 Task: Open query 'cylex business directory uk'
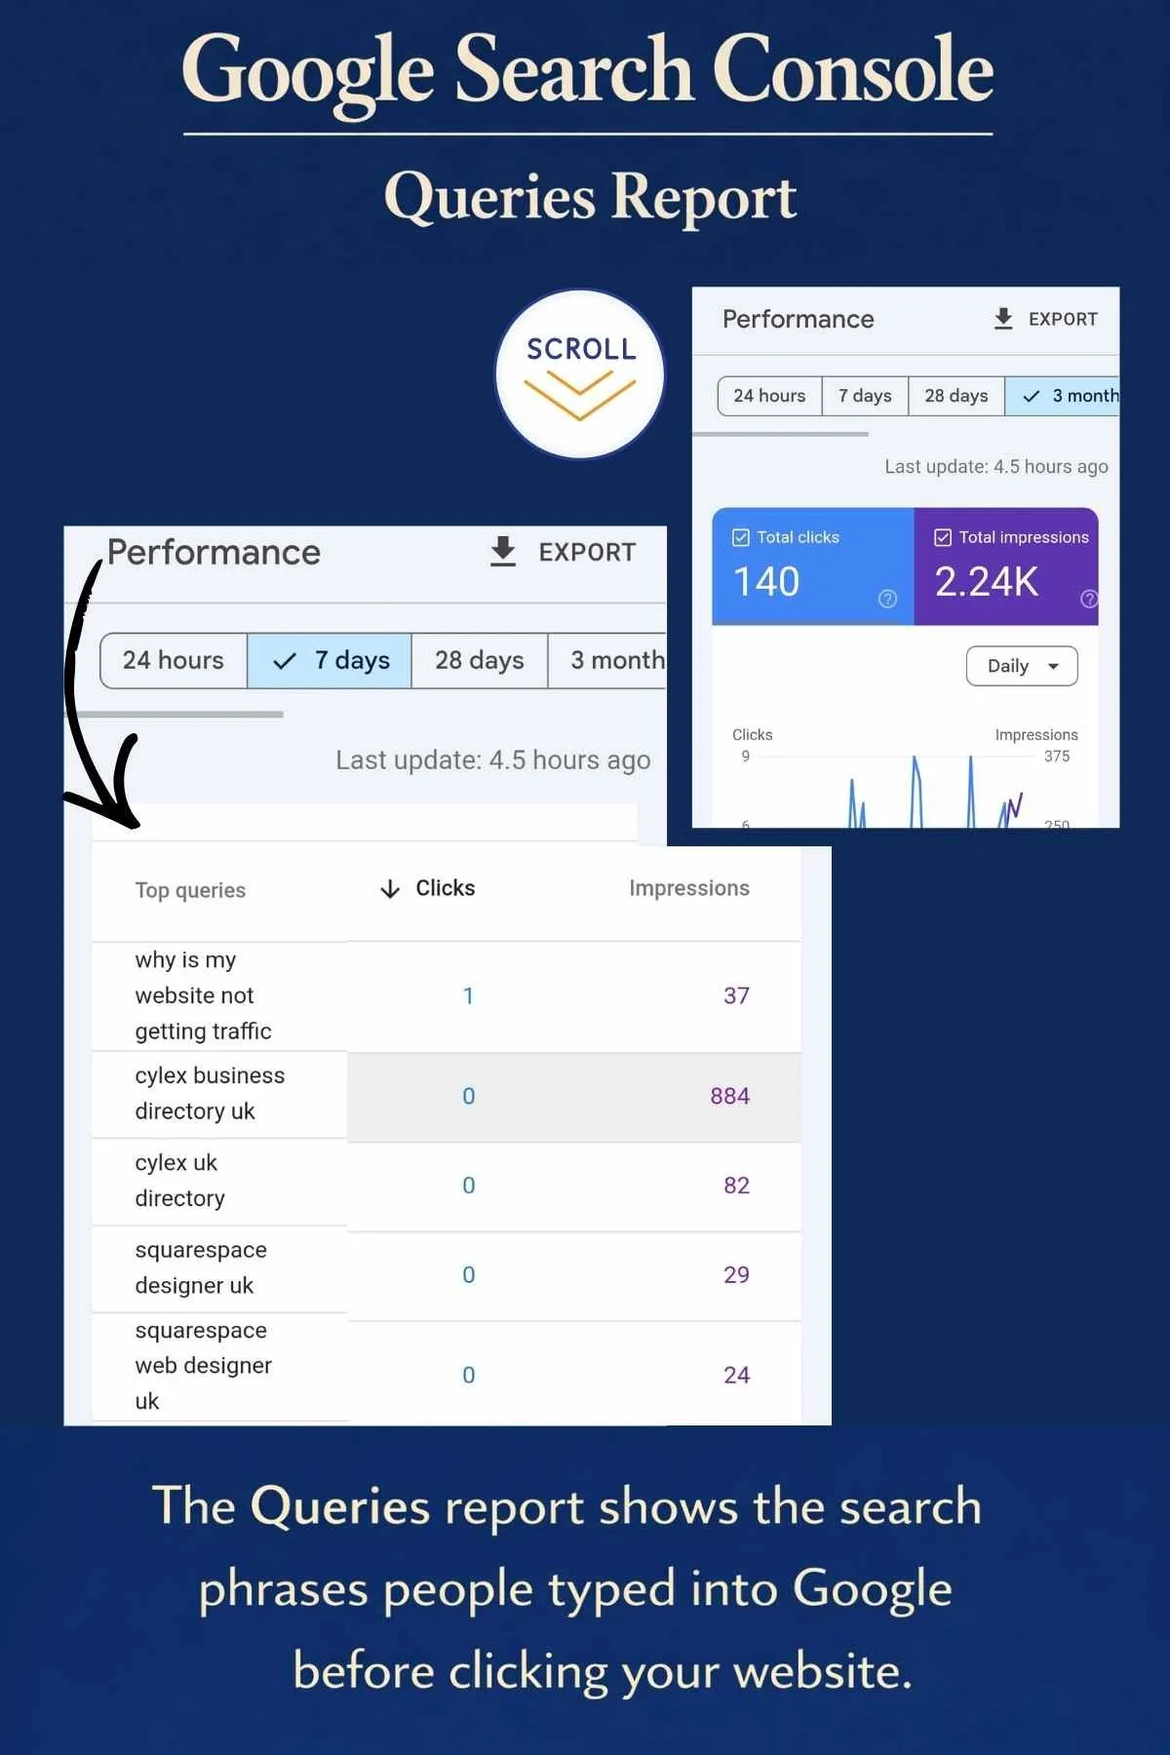[x=210, y=1093]
